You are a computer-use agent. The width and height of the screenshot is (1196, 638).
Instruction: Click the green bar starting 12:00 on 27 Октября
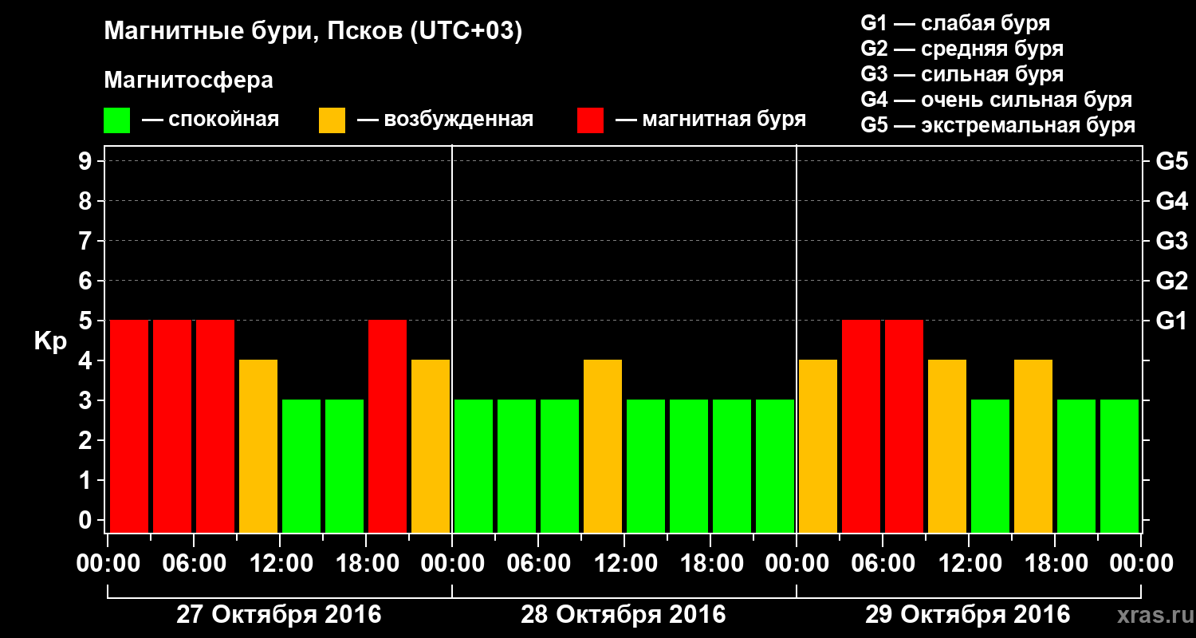point(301,466)
